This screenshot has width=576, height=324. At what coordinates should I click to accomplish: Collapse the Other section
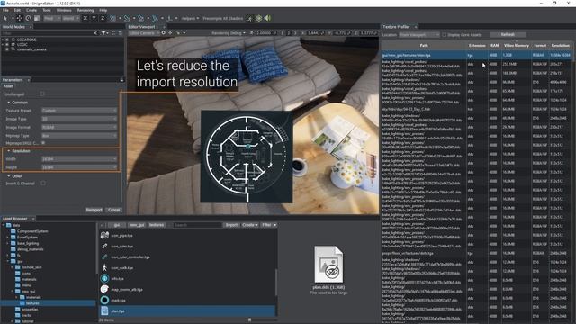pyautogui.click(x=9, y=176)
